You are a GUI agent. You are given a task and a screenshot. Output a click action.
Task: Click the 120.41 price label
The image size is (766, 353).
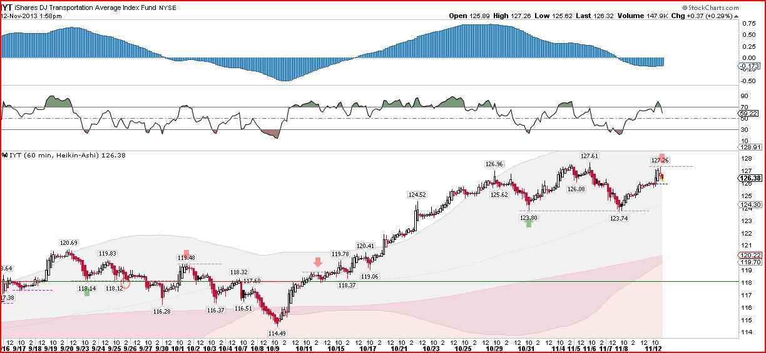tap(365, 246)
